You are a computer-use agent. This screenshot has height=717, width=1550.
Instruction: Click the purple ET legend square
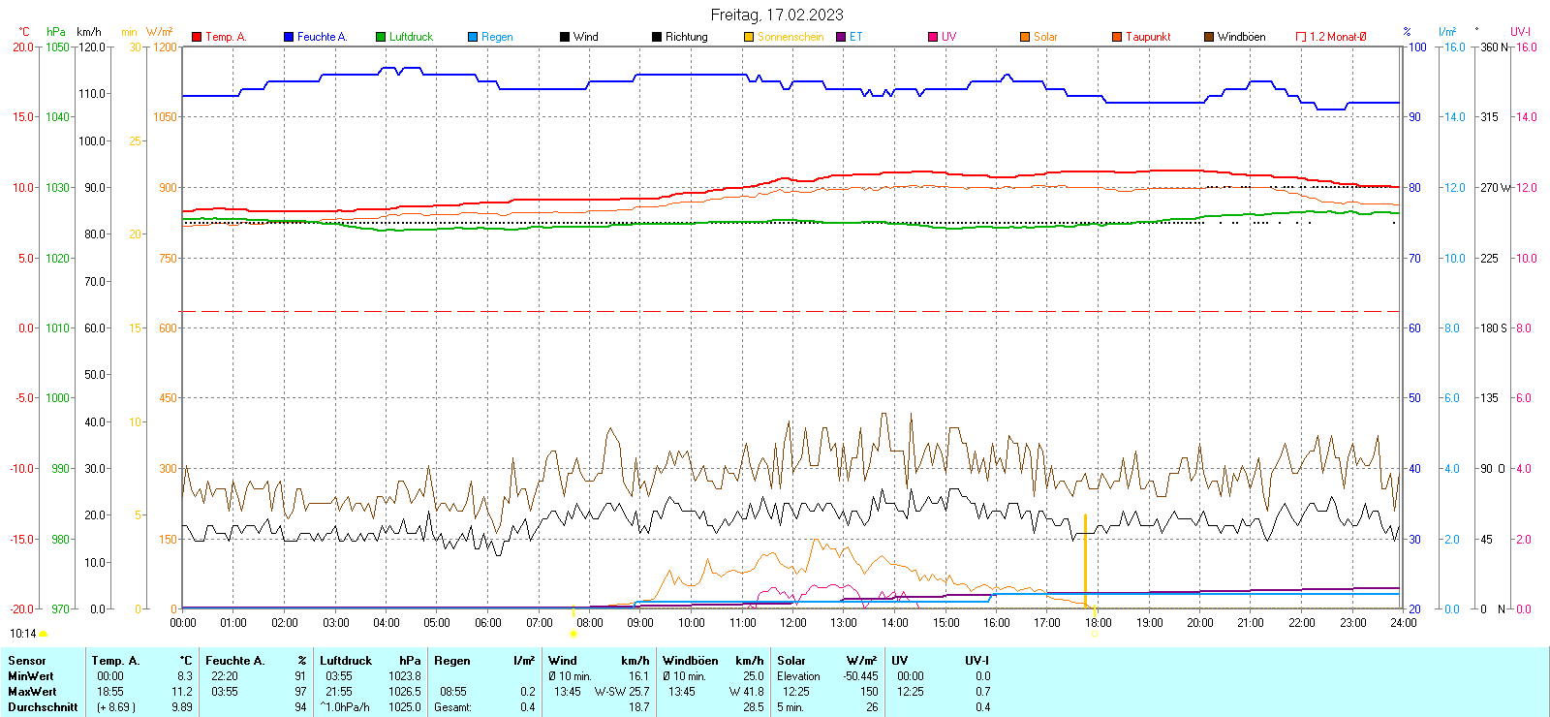pyautogui.click(x=841, y=37)
